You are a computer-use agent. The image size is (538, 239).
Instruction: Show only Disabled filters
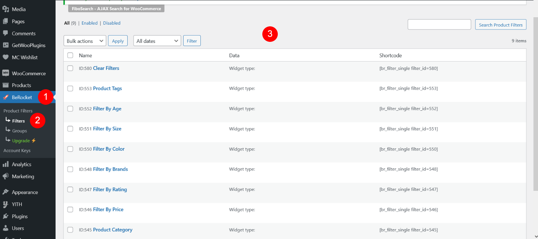(x=112, y=23)
